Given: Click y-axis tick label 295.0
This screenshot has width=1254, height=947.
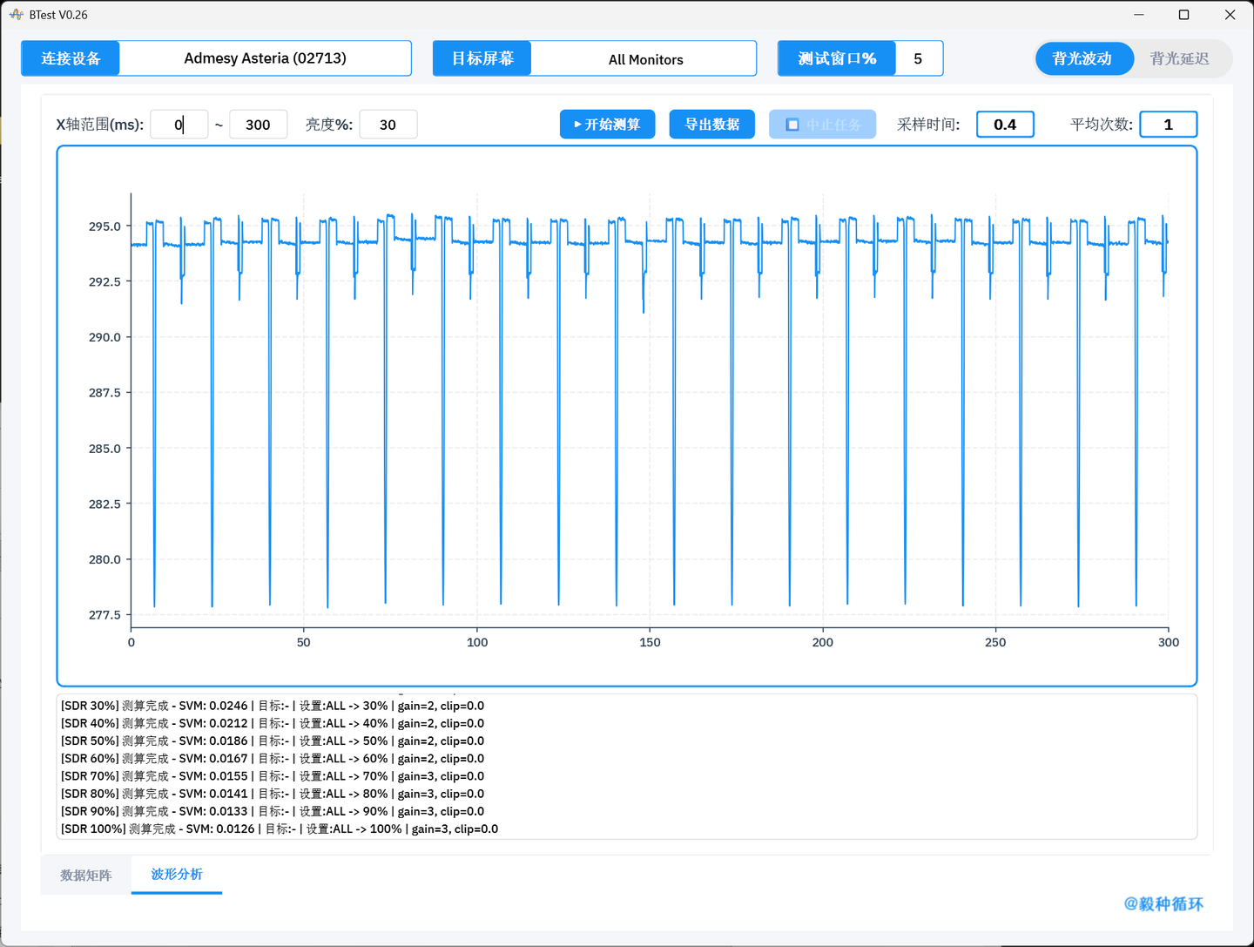Looking at the screenshot, I should pos(104,227).
